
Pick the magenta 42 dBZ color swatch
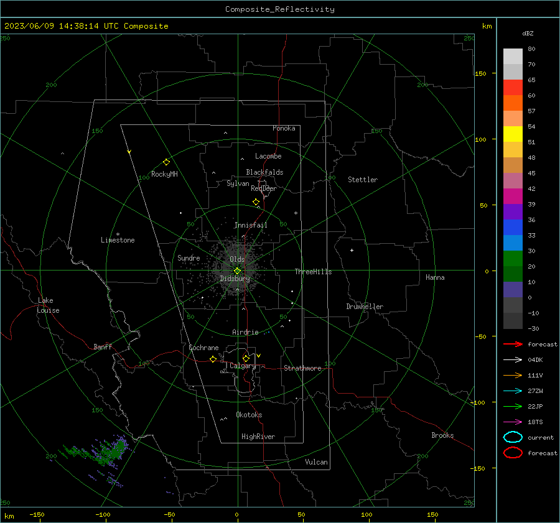tap(513, 197)
